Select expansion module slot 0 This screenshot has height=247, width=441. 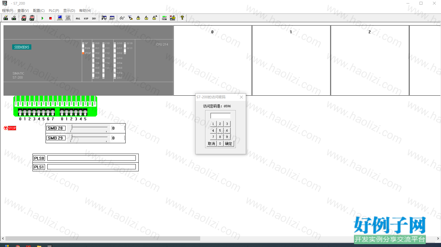[213, 60]
